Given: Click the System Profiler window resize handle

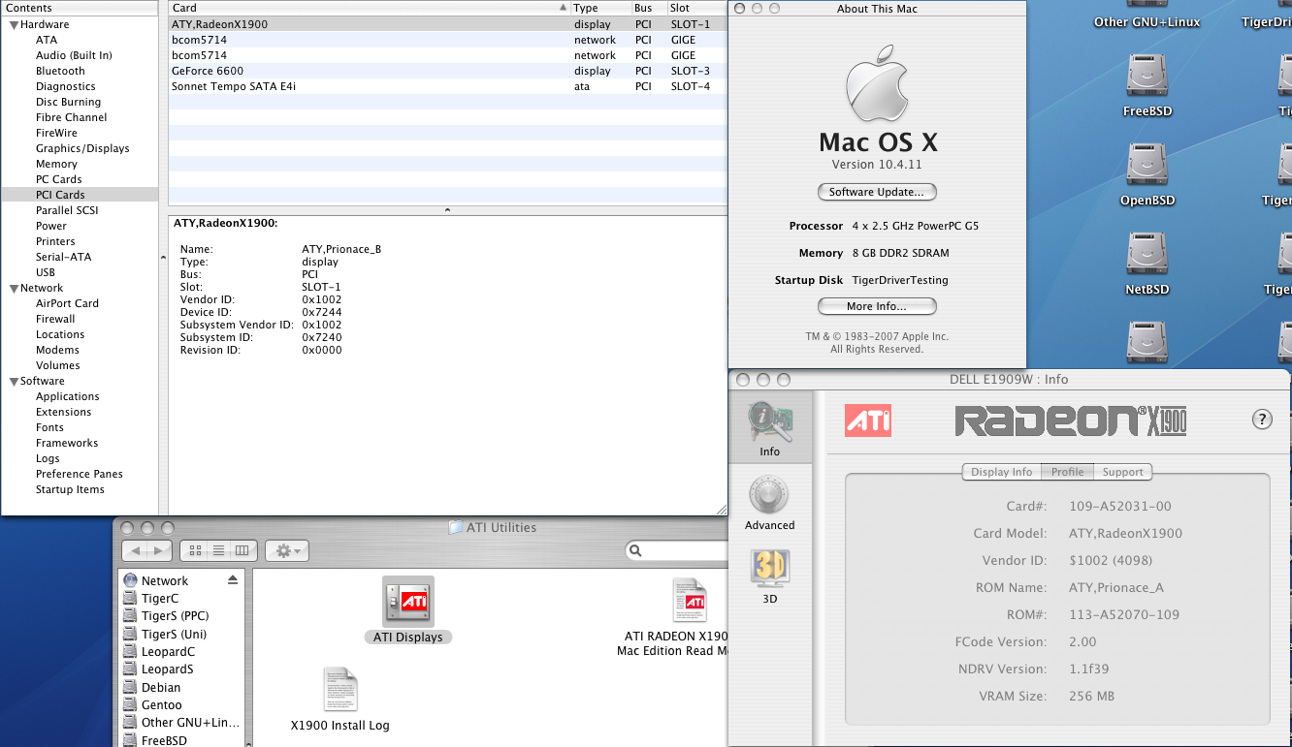Looking at the screenshot, I should pos(721,509).
